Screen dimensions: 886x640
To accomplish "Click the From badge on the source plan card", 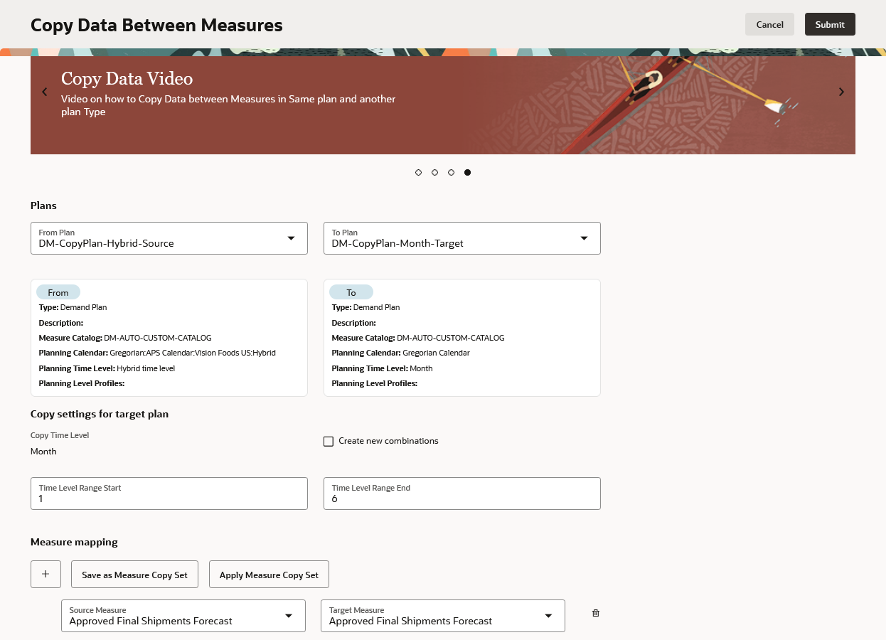I will coord(58,292).
